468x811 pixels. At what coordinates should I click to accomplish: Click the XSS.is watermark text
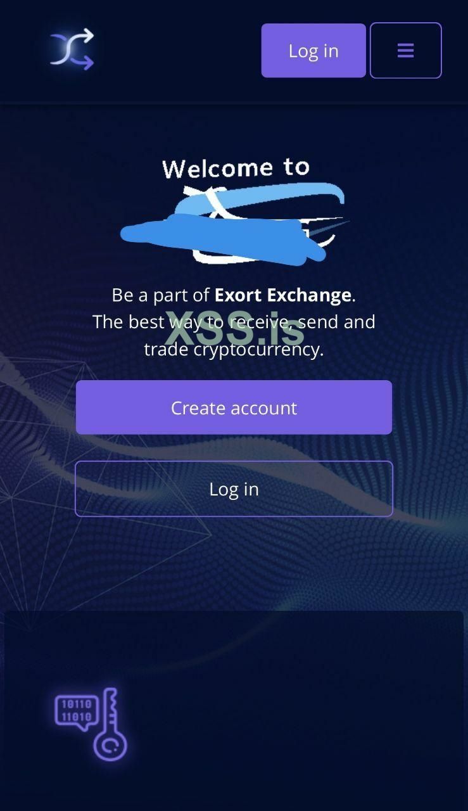pos(235,328)
